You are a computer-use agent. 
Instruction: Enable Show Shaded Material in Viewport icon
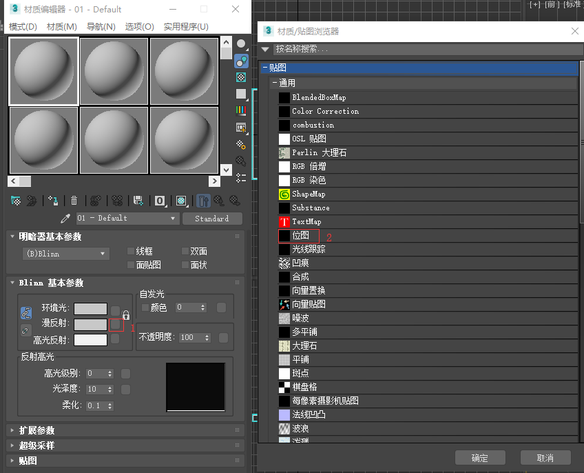[x=180, y=201]
